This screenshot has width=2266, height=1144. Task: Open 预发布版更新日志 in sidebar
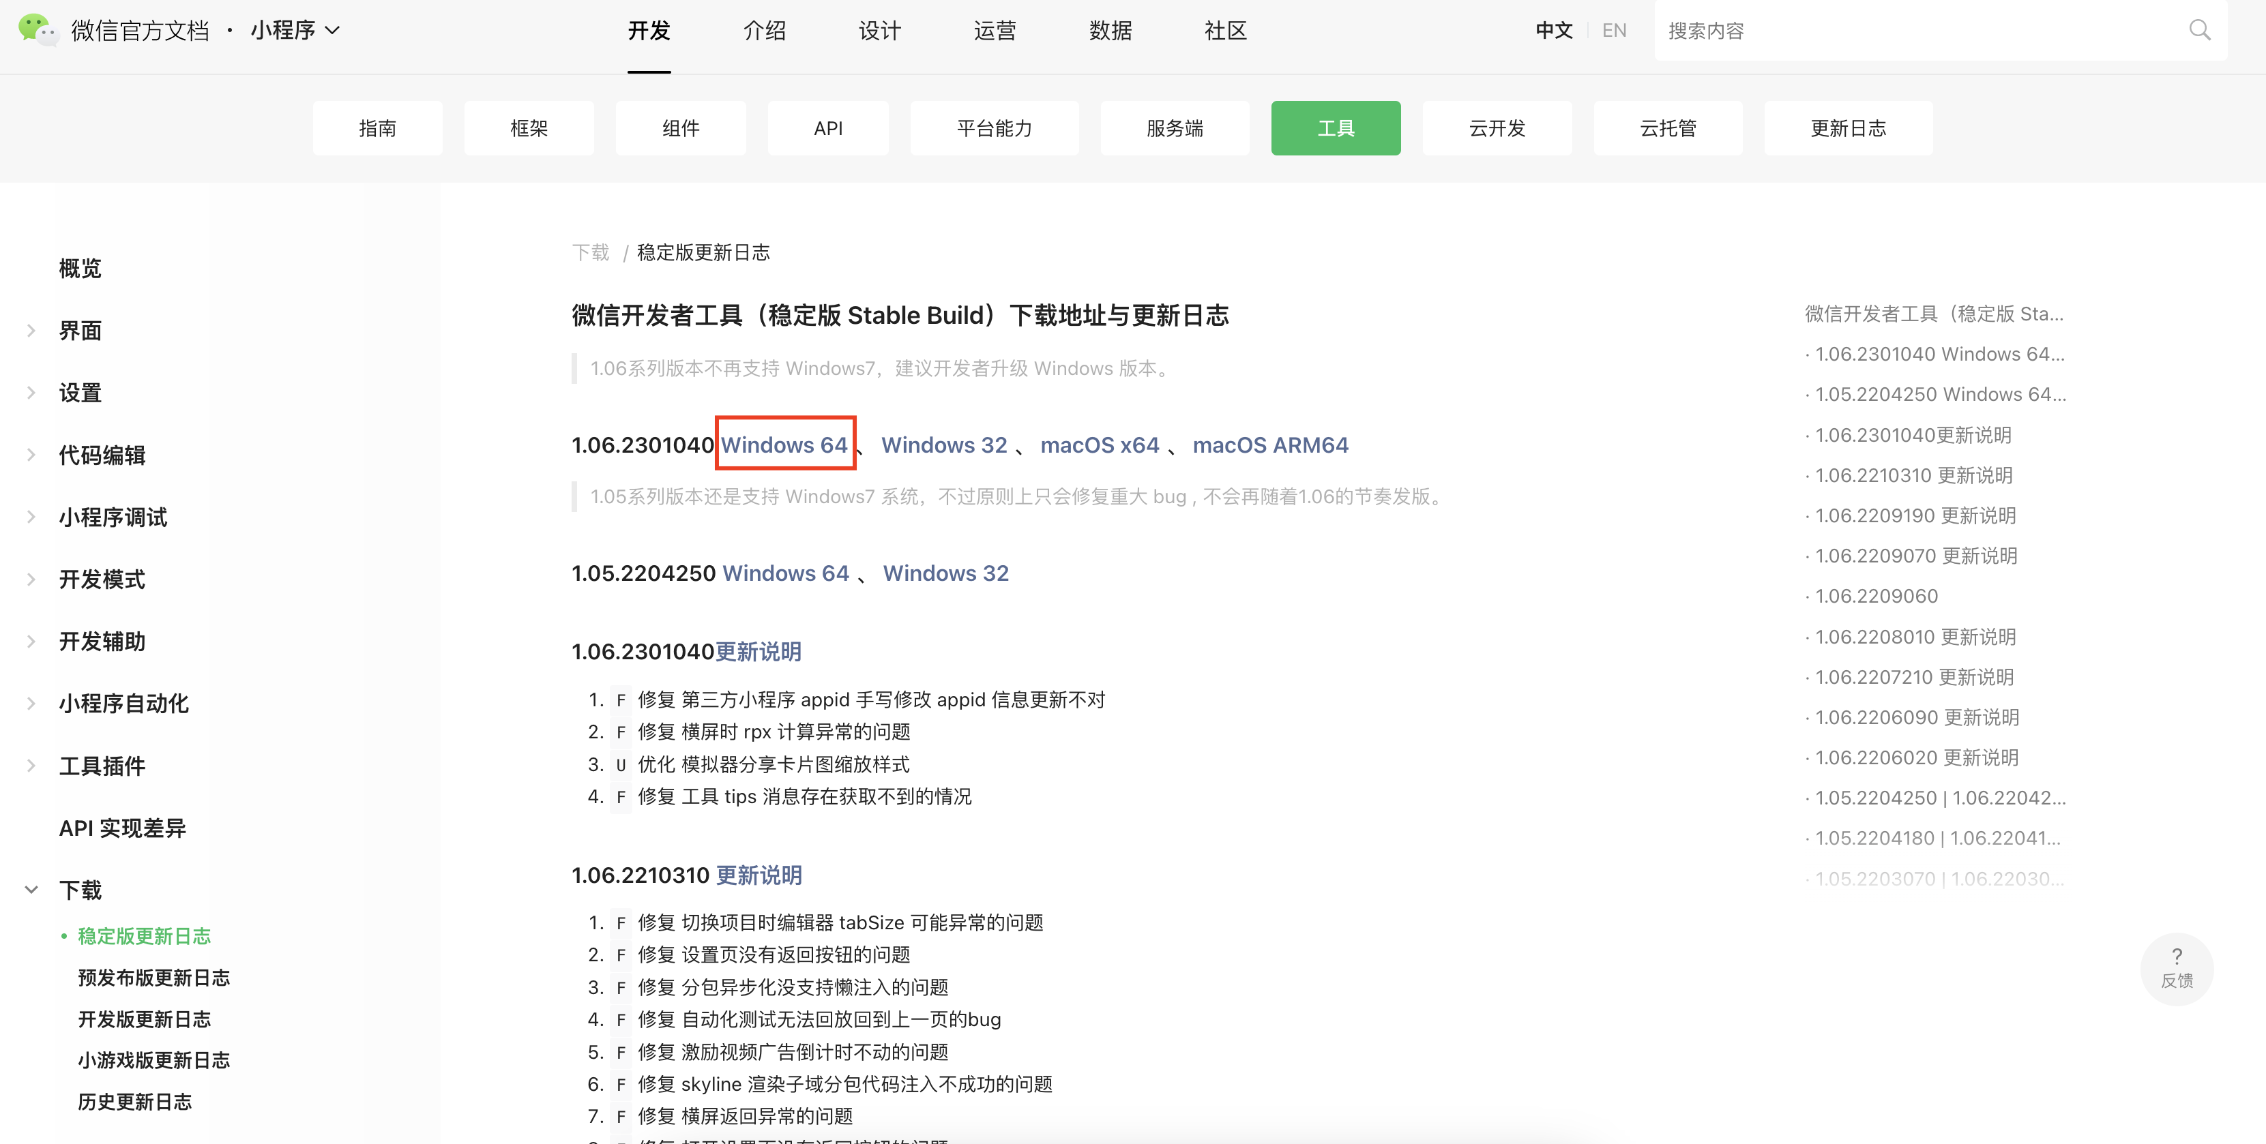tap(154, 977)
